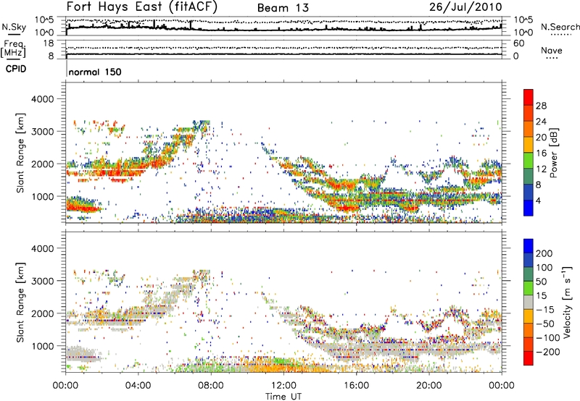
Task: Click the 'Velocity [m s-1]' colorbar label
Action: coord(567,302)
